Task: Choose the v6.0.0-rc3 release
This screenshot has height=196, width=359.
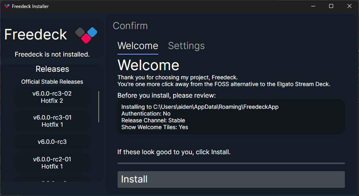Action: [52, 142]
